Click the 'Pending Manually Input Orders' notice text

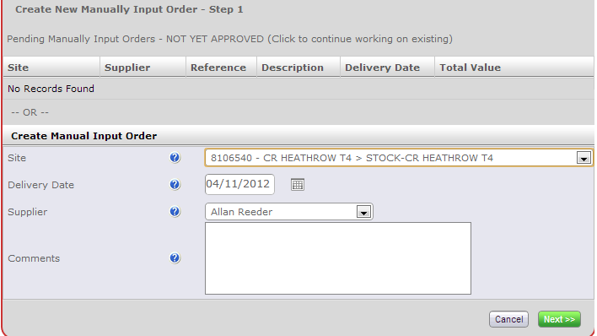229,39
